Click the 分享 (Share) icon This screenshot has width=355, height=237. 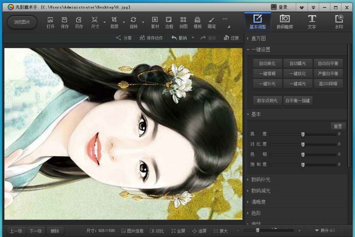119,38
